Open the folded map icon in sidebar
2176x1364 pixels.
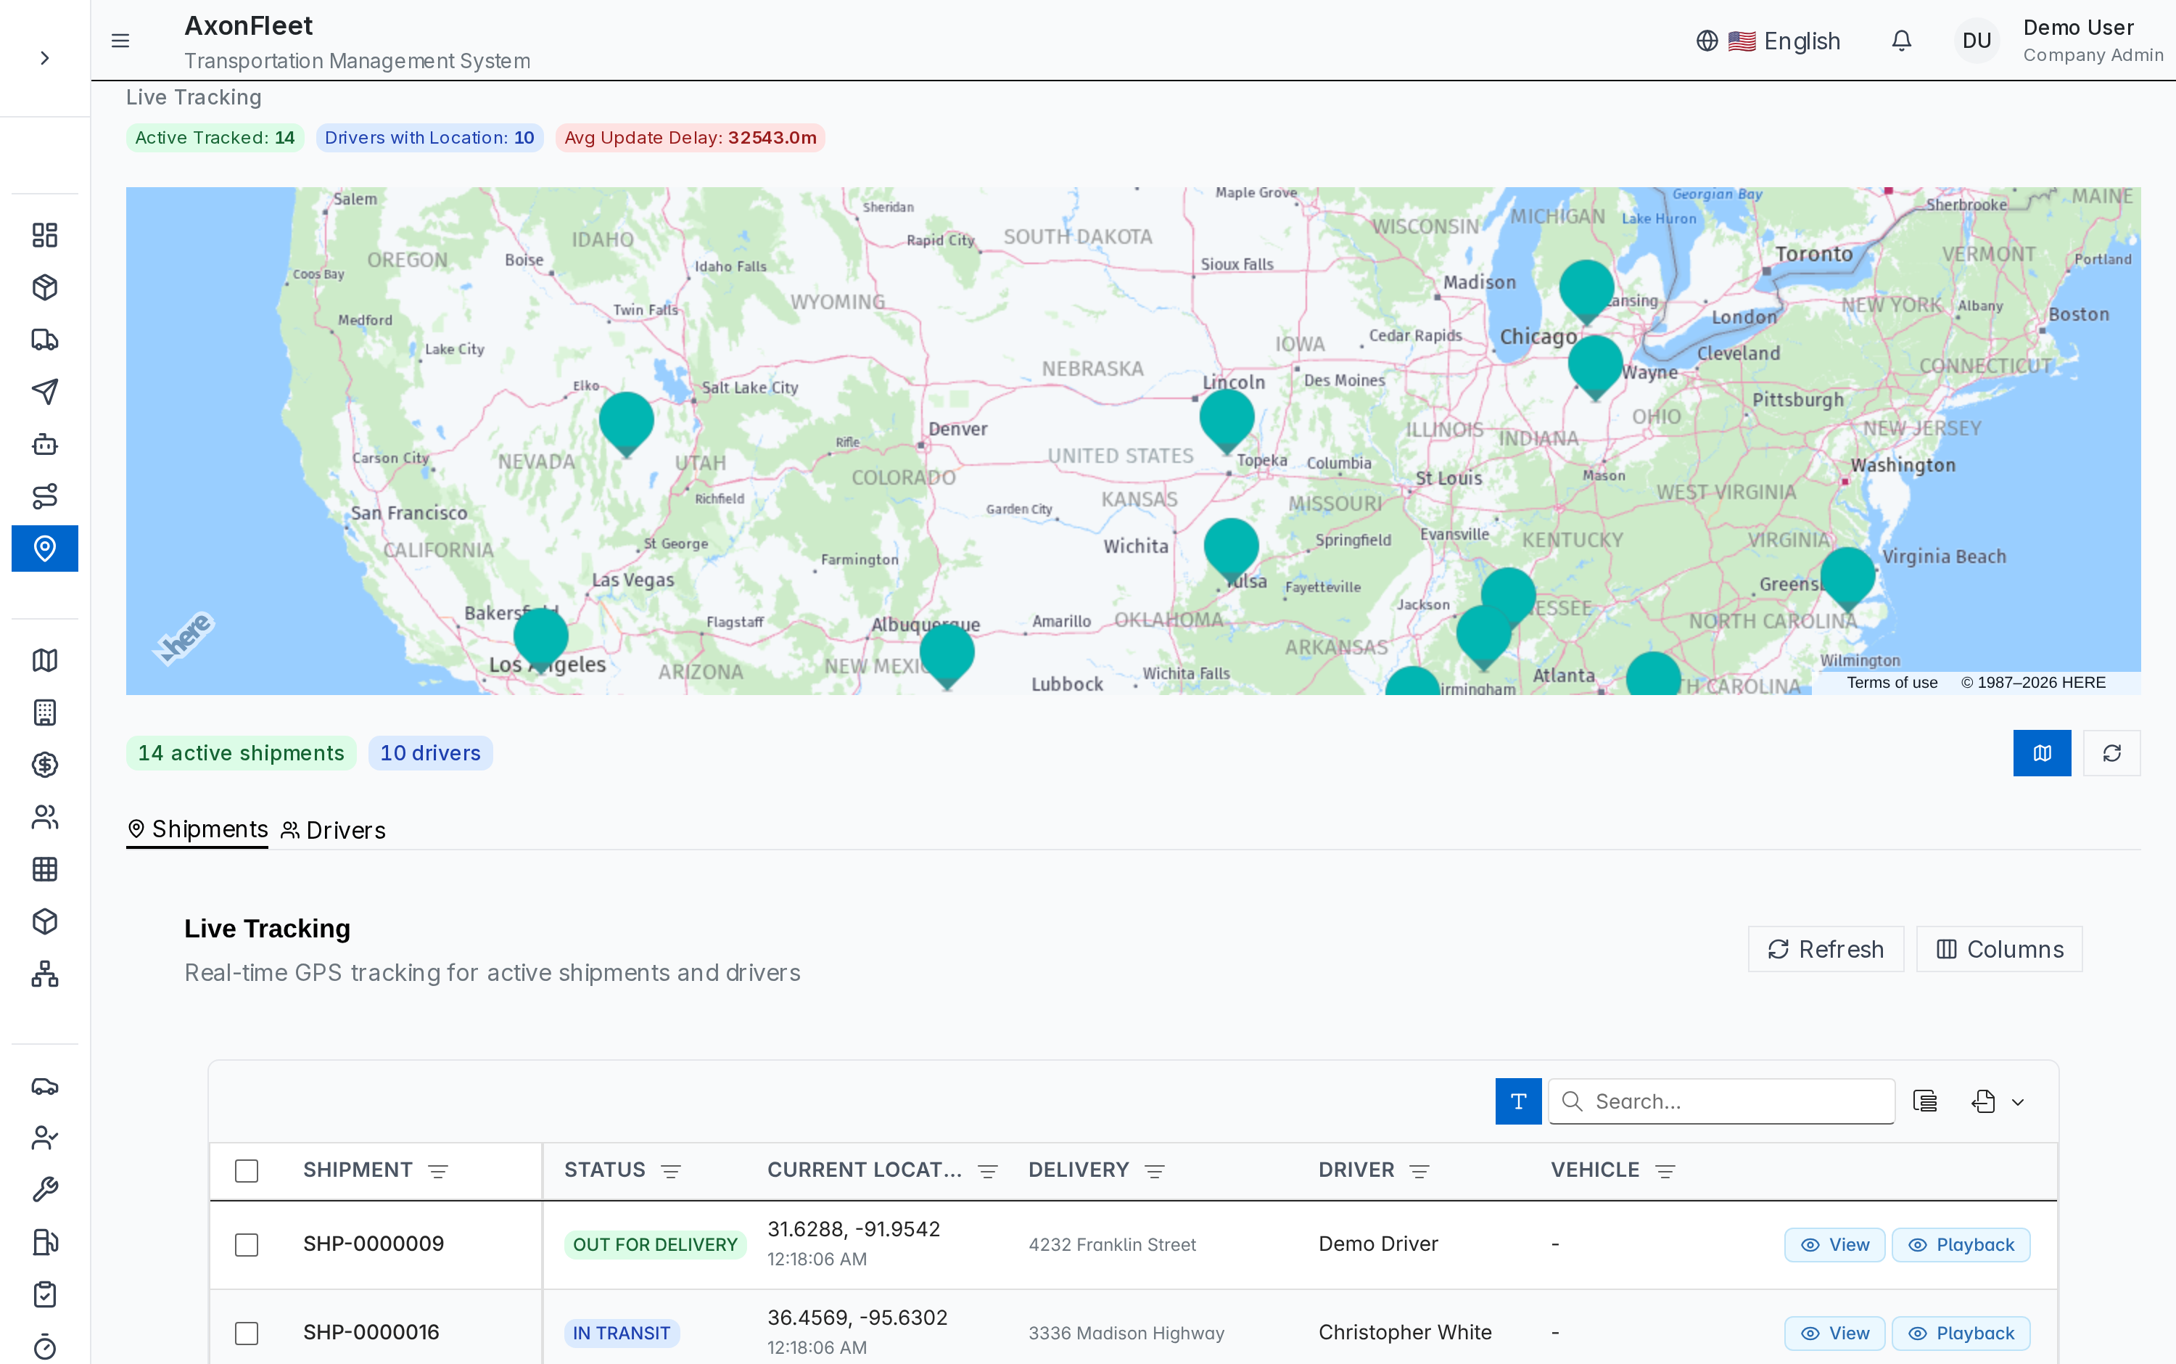44,660
